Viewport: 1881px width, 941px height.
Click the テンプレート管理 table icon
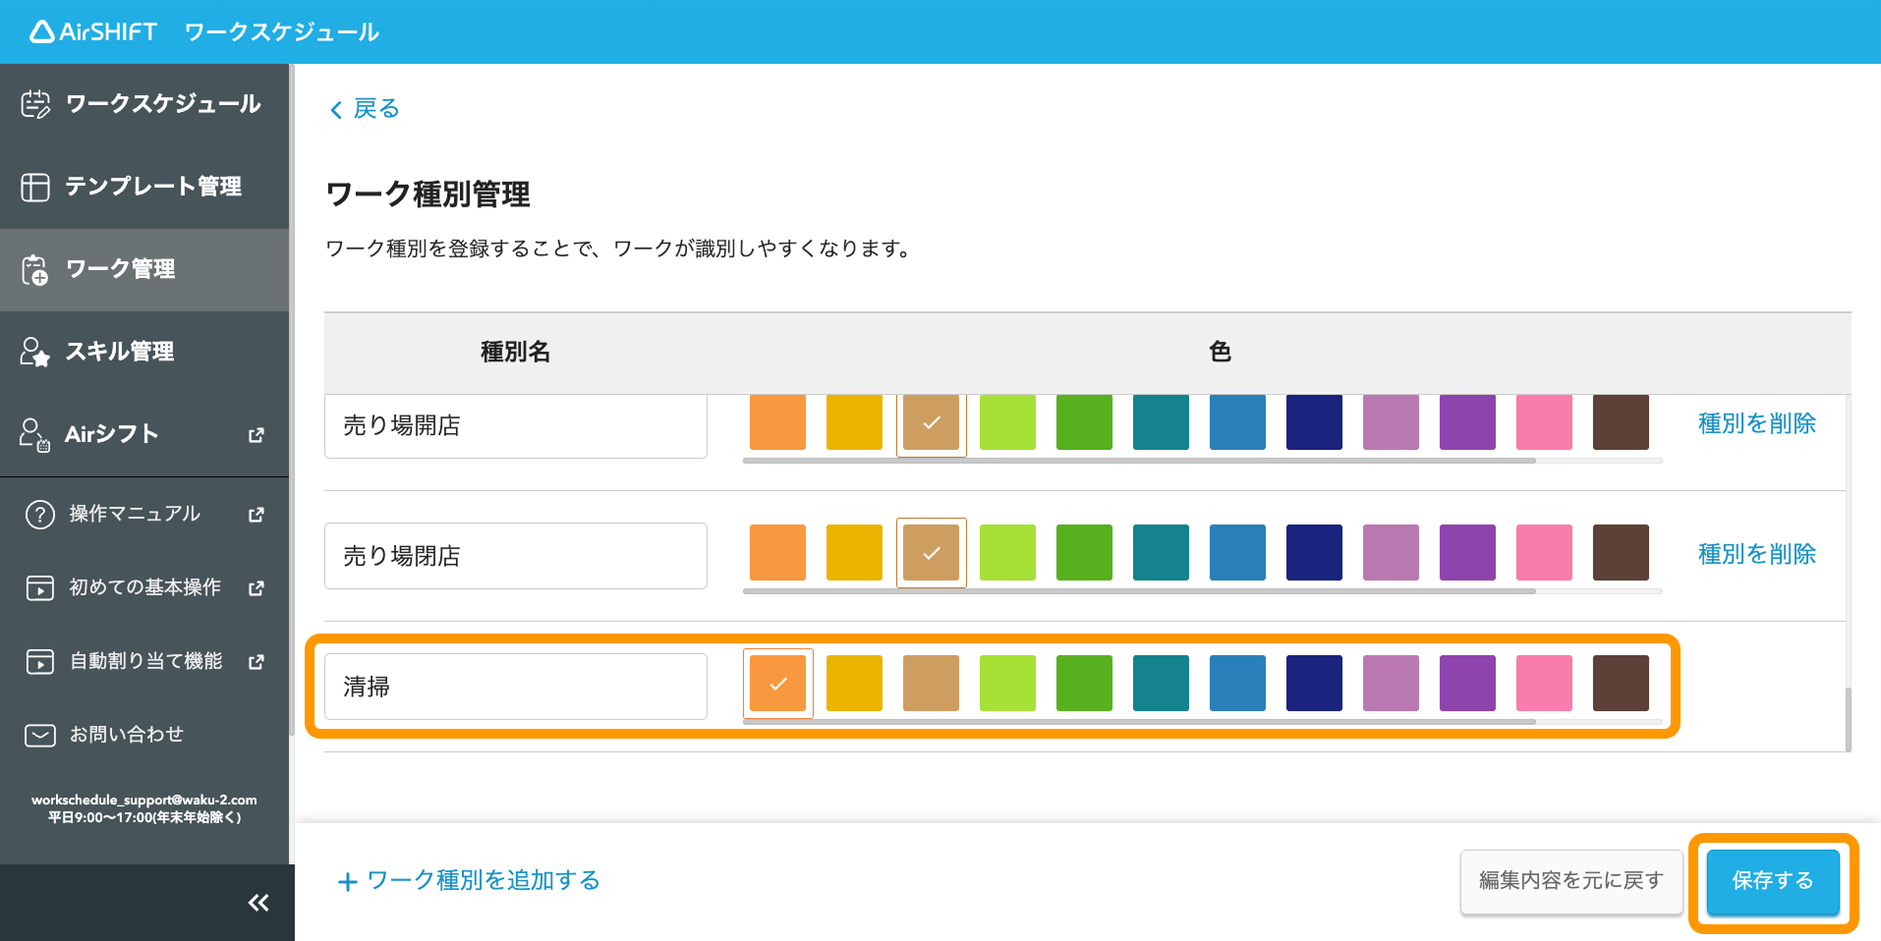pos(35,187)
